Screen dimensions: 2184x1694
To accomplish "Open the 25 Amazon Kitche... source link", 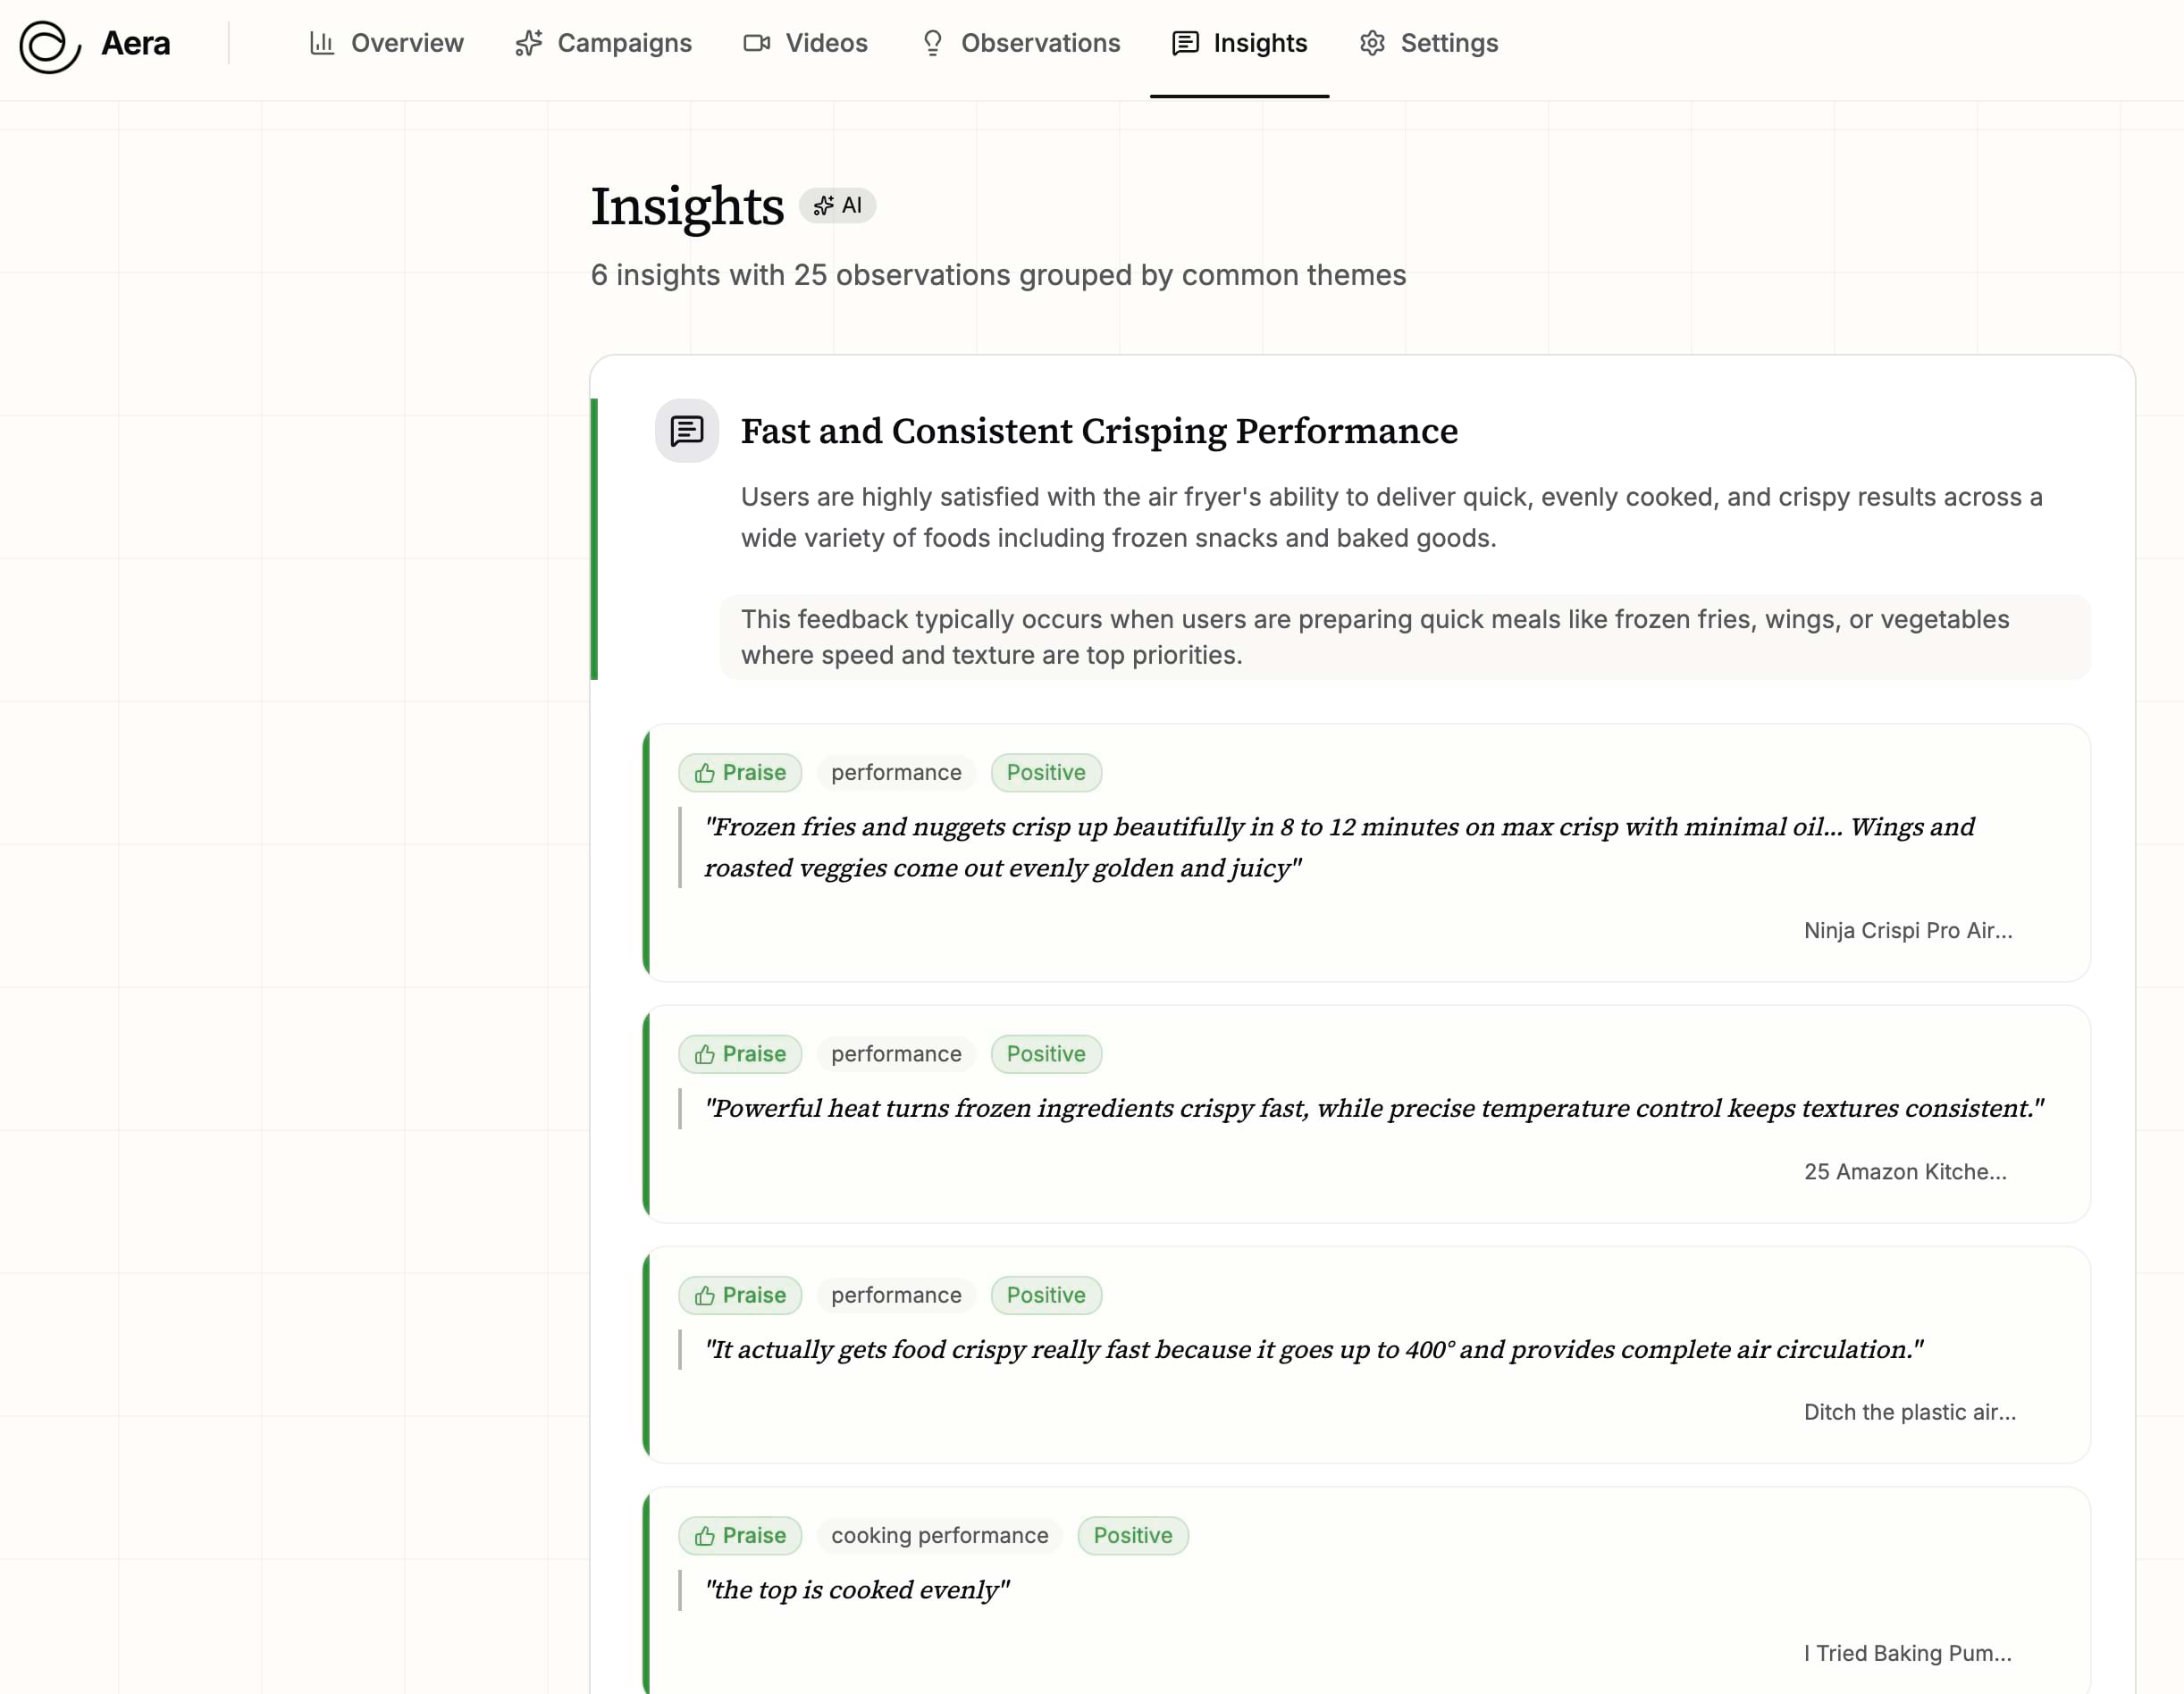I will [x=1904, y=1172].
